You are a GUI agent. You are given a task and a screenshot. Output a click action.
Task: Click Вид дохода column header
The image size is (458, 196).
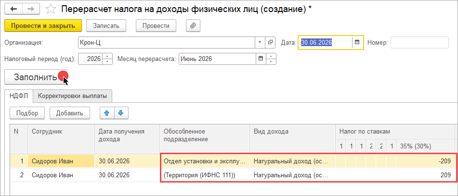(x=292, y=139)
